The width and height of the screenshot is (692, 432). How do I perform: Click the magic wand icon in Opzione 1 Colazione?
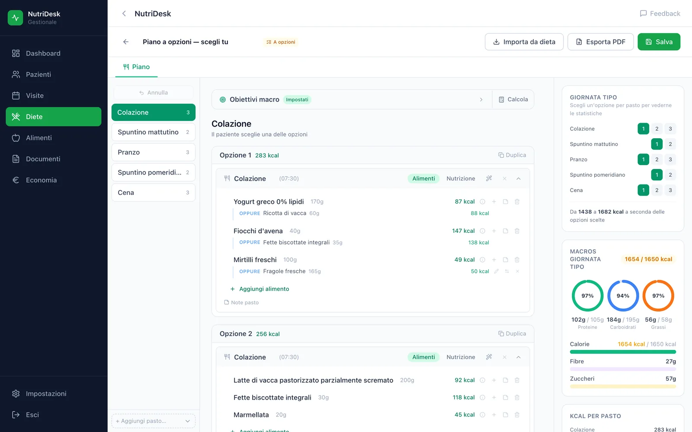tap(489, 178)
